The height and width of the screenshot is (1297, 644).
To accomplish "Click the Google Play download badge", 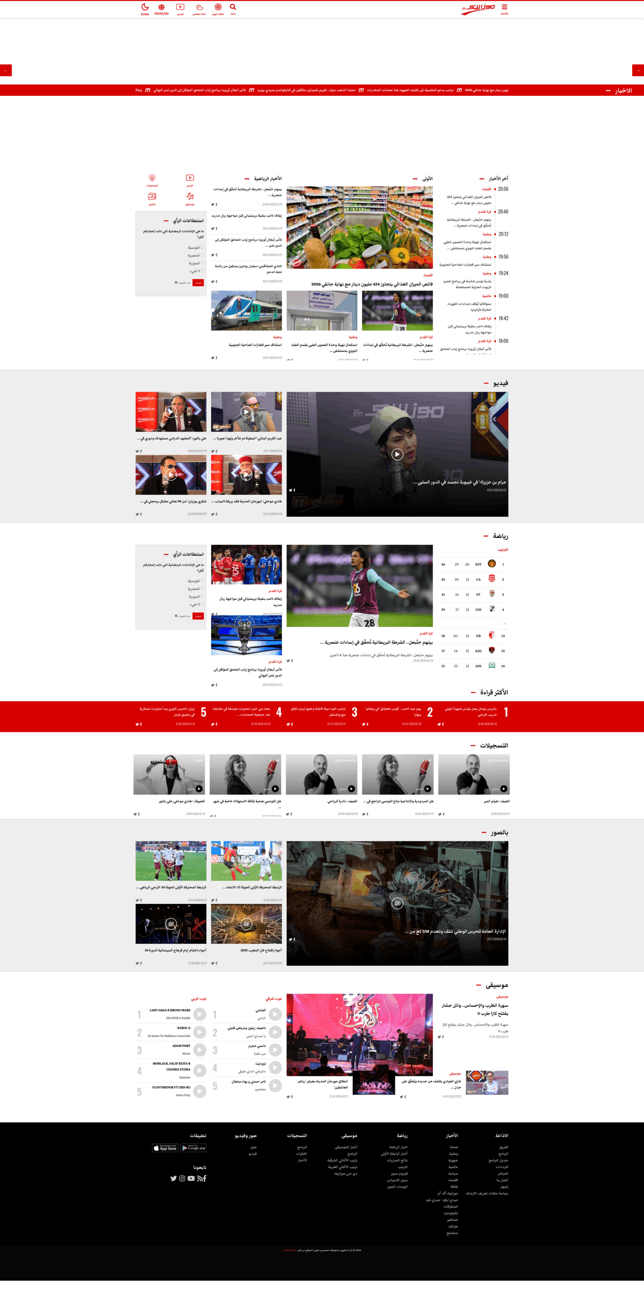I will pos(194,1149).
